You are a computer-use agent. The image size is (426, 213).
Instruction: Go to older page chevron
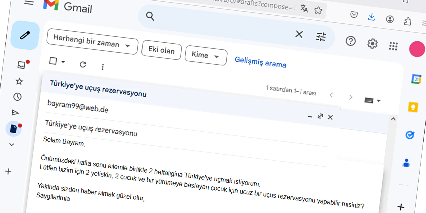[351, 97]
